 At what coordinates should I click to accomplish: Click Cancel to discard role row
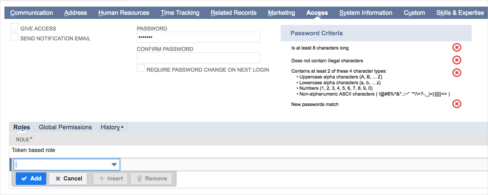click(68, 178)
